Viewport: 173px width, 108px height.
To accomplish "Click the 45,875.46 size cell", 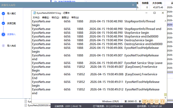I will [x=158, y=7].
